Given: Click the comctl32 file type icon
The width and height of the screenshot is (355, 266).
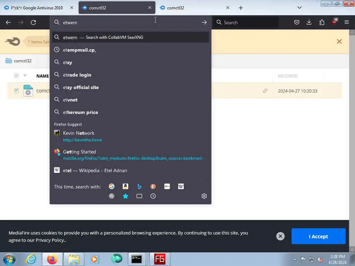Looking at the screenshot, I should coord(28,91).
